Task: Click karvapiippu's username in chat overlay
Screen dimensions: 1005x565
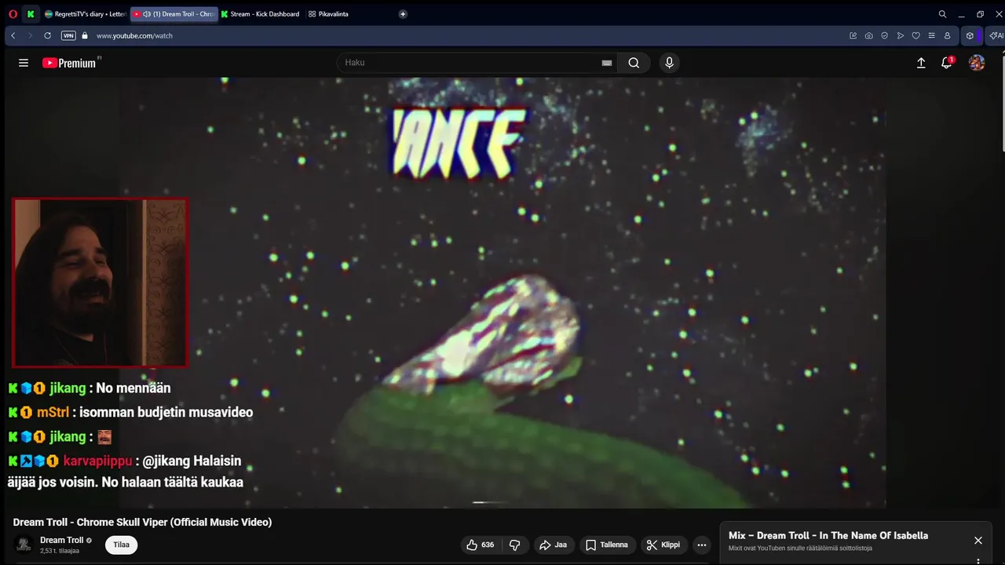Action: (x=97, y=461)
